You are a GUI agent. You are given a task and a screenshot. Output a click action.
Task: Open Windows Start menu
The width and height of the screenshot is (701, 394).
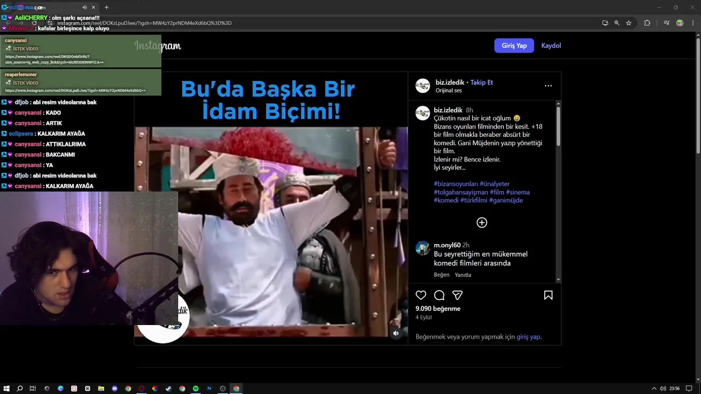[6, 389]
